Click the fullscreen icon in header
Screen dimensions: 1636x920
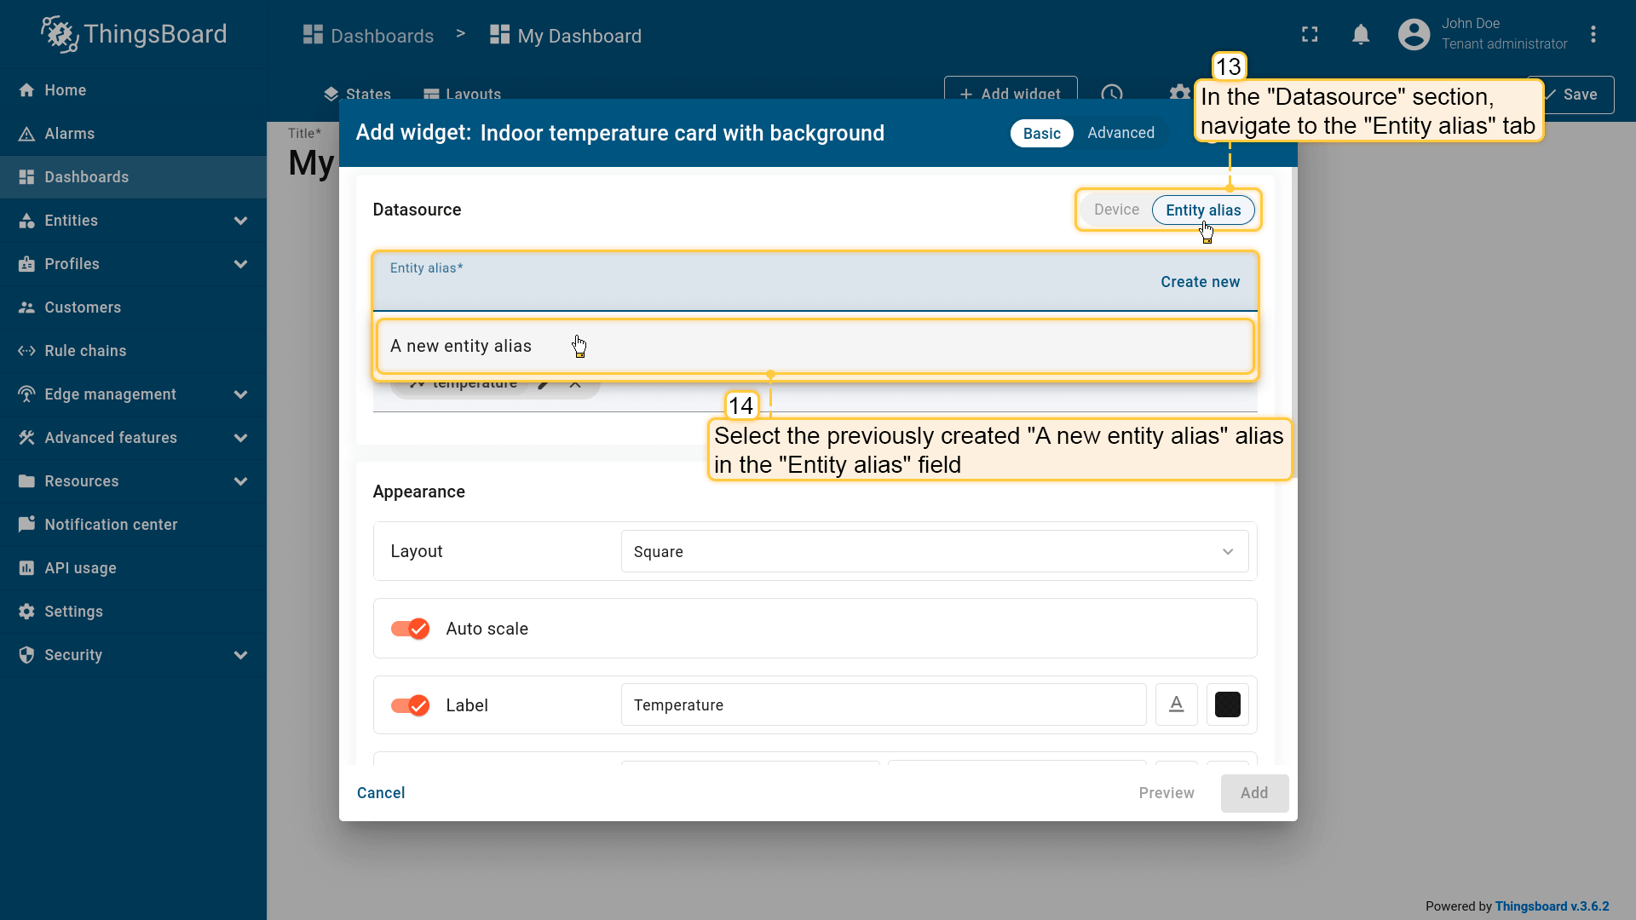[x=1310, y=34]
